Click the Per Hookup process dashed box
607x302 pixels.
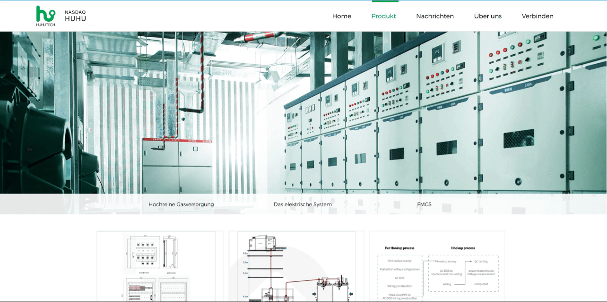[x=399, y=277]
